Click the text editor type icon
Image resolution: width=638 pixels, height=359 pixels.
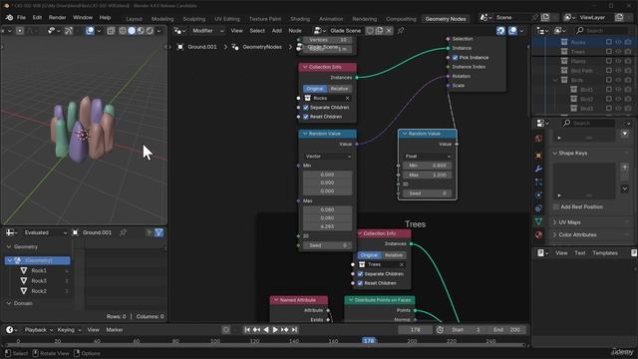pos(540,252)
